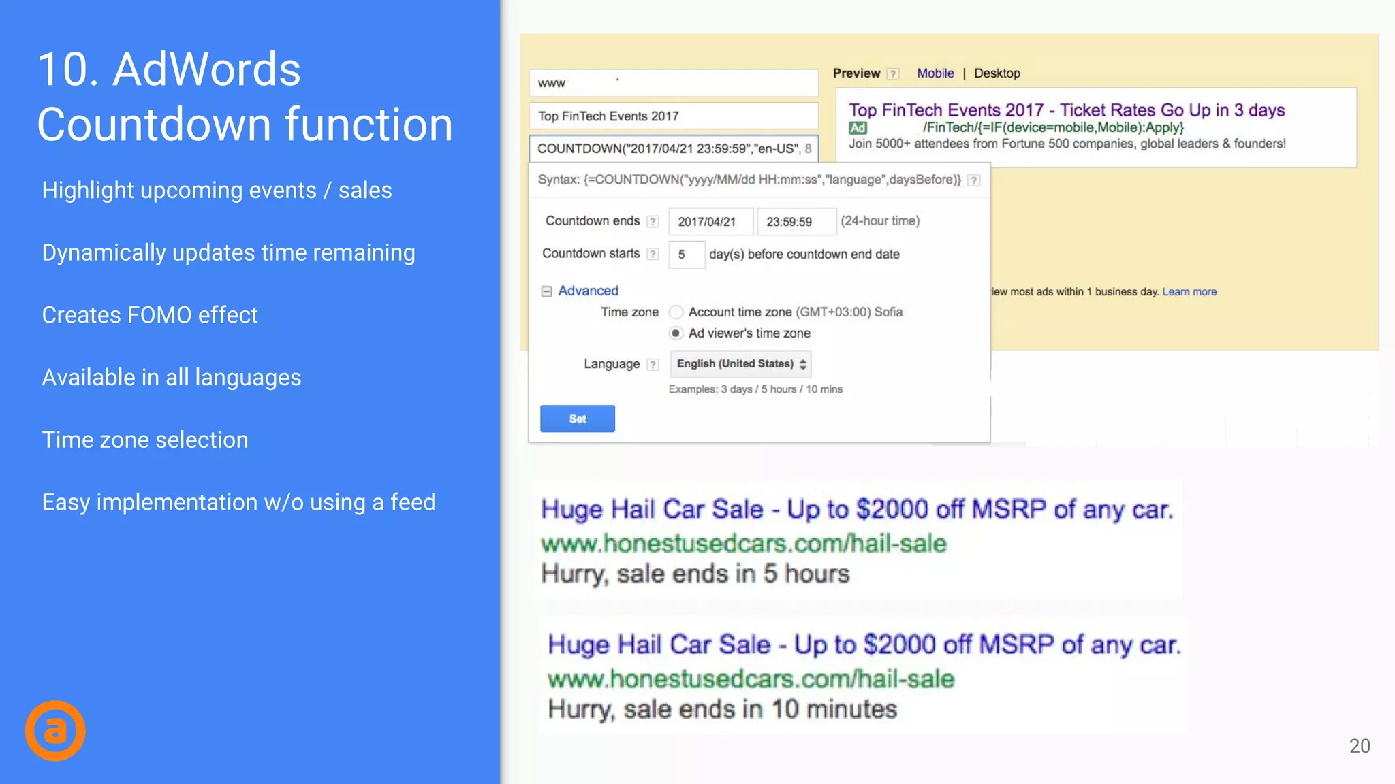Click the help icon beside Countdown starts
This screenshot has height=784, width=1395.
click(653, 255)
